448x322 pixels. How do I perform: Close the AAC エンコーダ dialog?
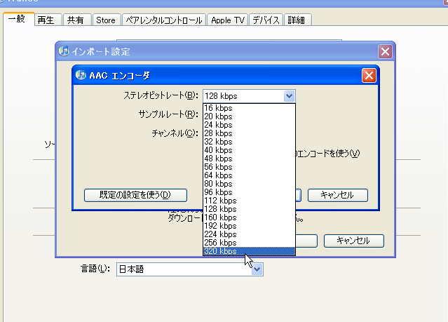369,76
